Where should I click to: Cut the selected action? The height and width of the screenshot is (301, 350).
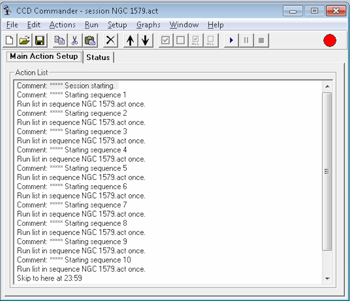coord(75,40)
